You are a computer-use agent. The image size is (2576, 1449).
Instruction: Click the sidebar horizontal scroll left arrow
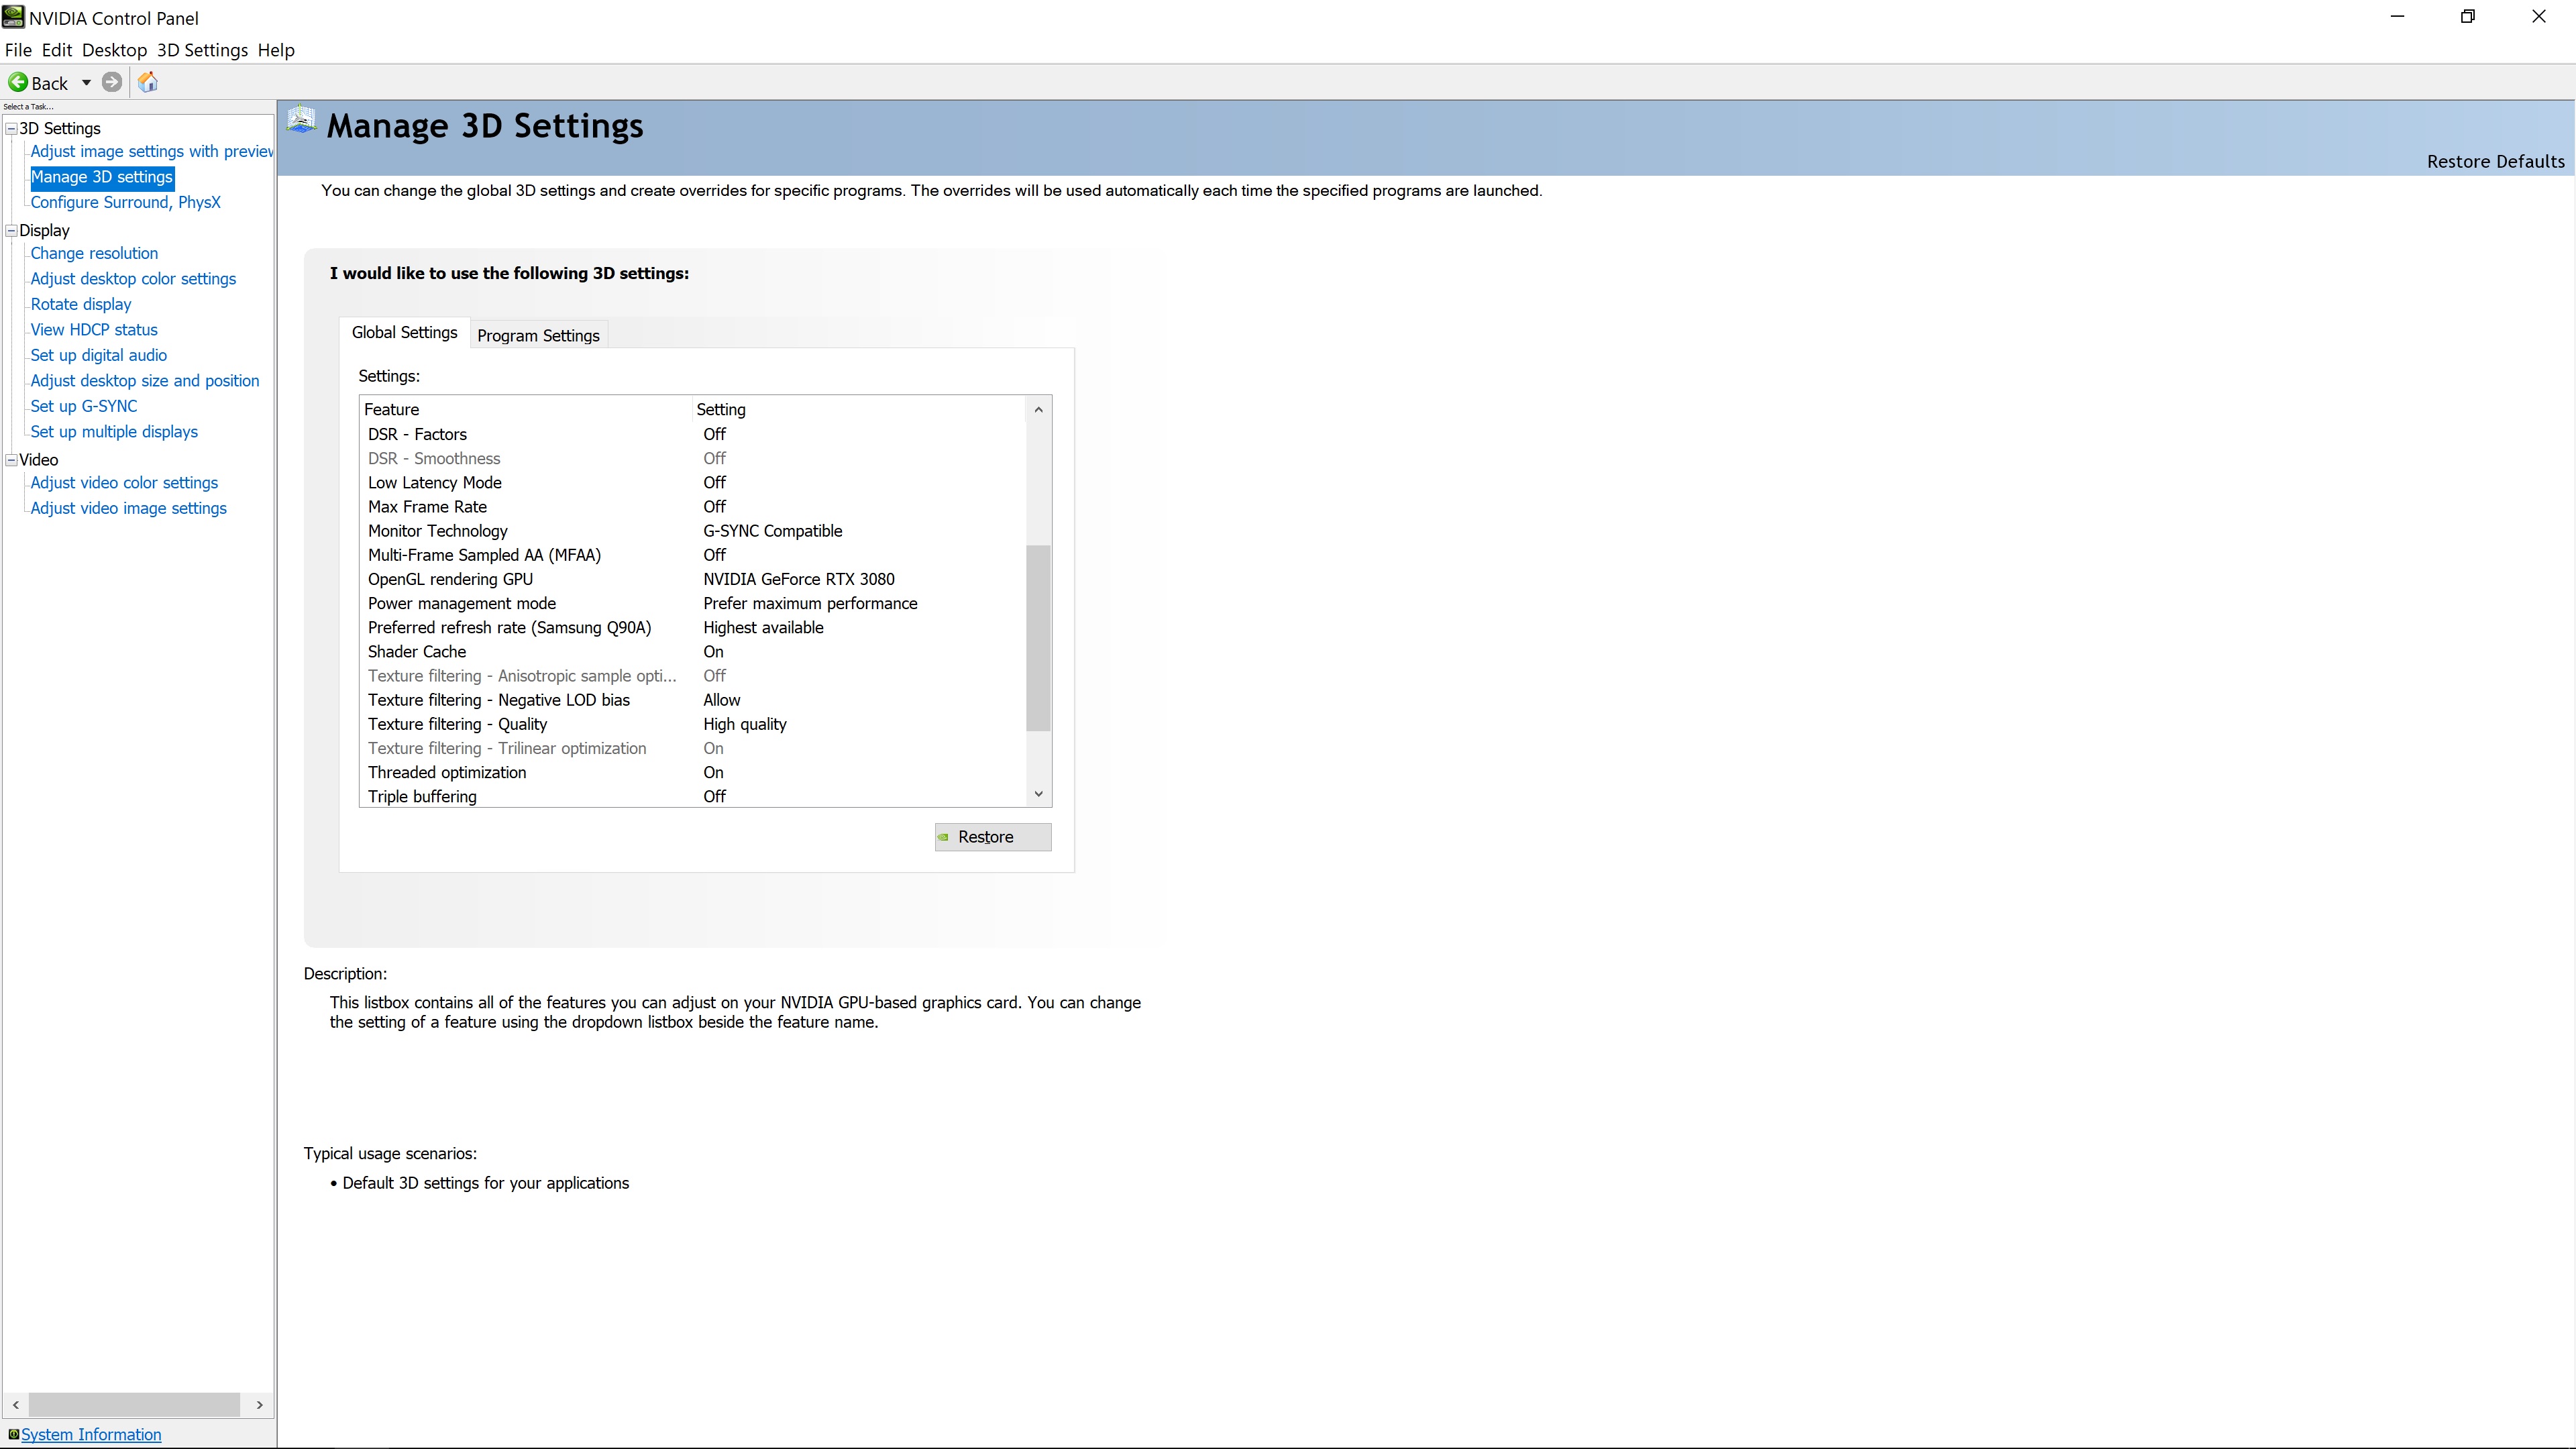coord(16,1405)
